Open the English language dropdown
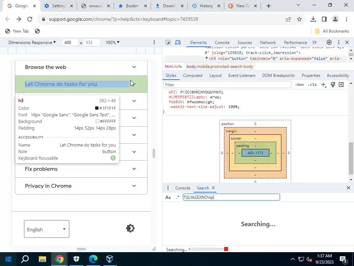354x266 pixels. pyautogui.click(x=47, y=229)
